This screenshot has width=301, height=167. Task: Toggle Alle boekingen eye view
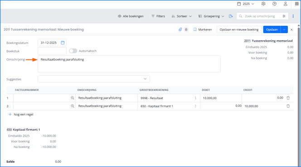pos(131,16)
